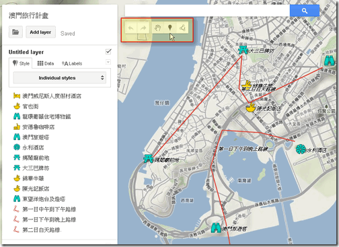This screenshot has width=339, height=247.
Task: Click 媽閣廟前地 gate marker on the map
Action: pos(148,158)
